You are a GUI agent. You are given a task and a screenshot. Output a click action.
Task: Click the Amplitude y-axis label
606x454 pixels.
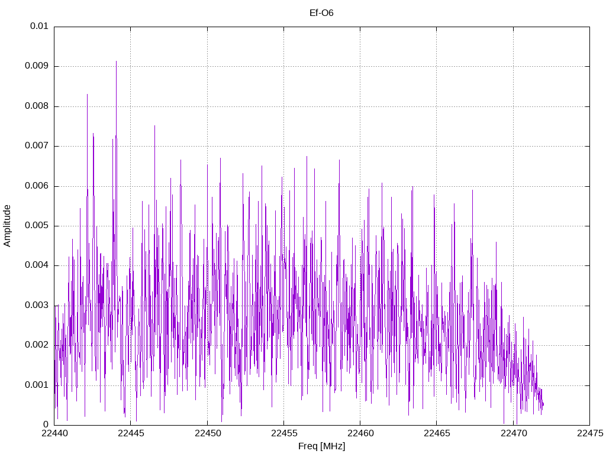(7, 226)
